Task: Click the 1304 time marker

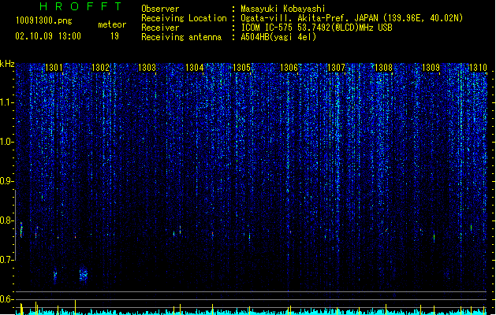Action: click(194, 68)
